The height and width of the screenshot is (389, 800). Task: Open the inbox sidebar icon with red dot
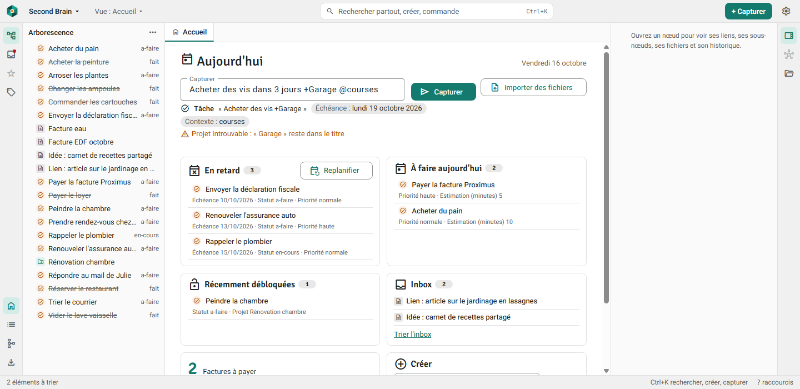tap(11, 54)
